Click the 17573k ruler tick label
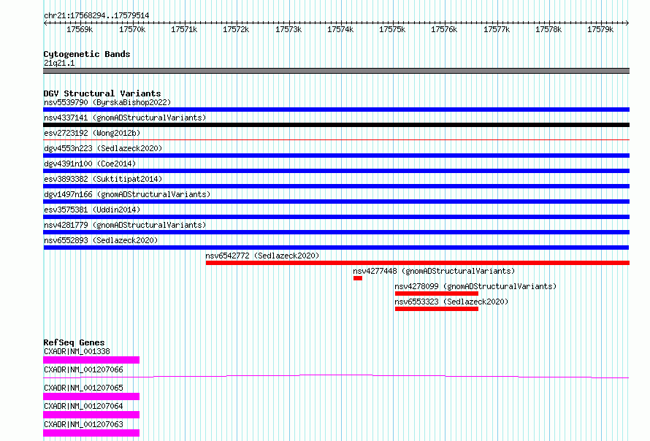This screenshot has height=441, width=650. [288, 29]
